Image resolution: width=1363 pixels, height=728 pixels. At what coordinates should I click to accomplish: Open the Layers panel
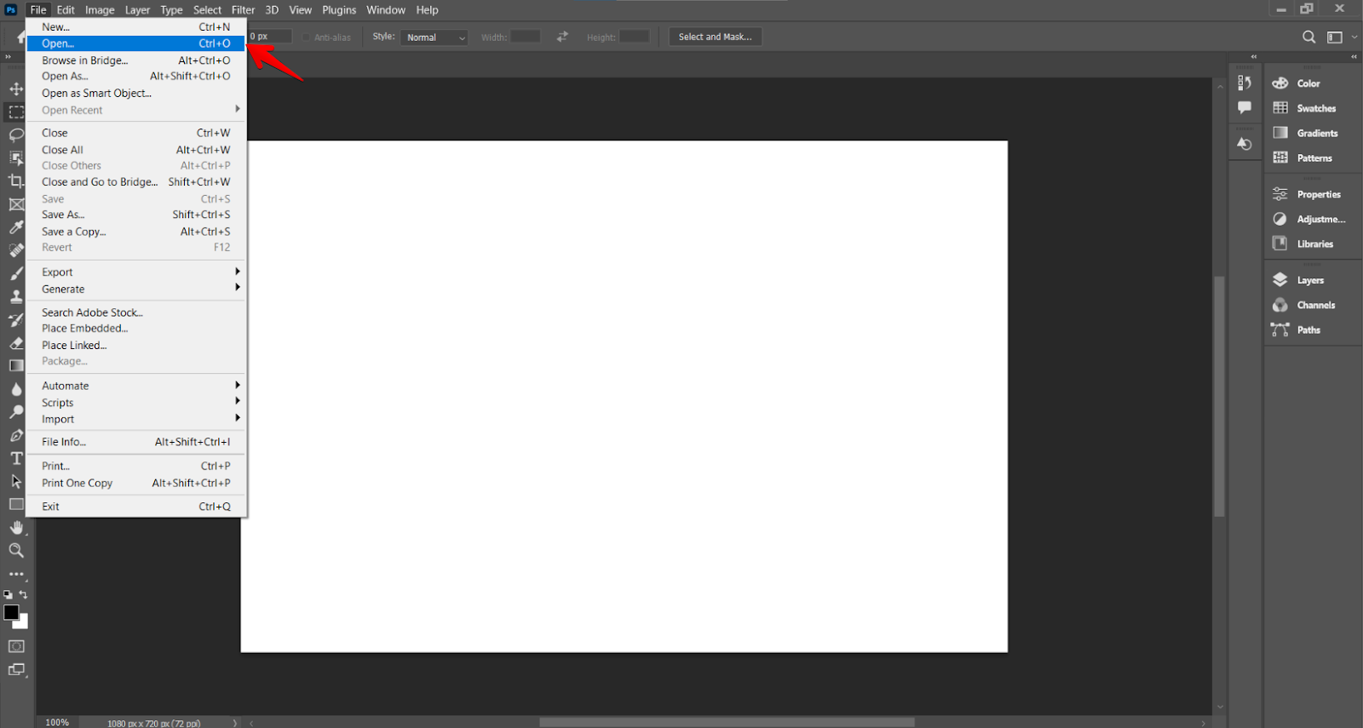click(1312, 280)
